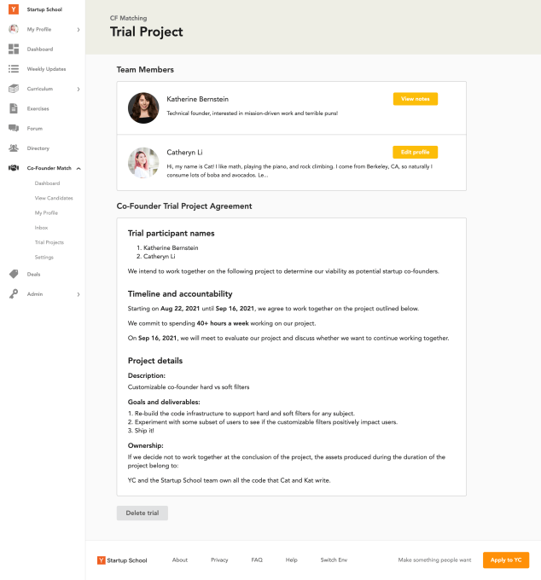
Task: Collapse the Co-Founder Match section
Action: [x=79, y=168]
